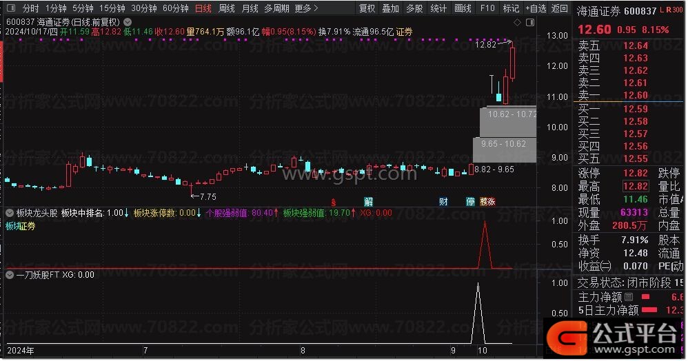
Task: Collapse the 板块龙头股 indicator panel
Action: coord(9,213)
